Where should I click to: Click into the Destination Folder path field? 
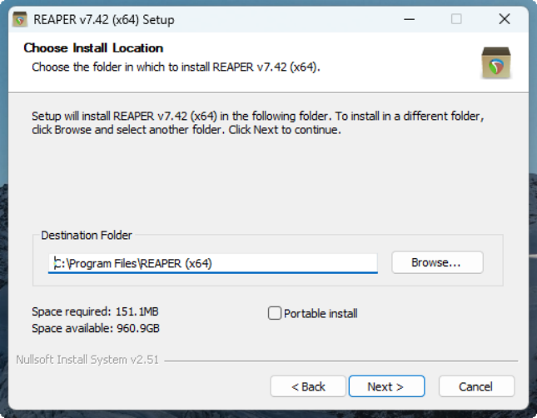click(212, 263)
